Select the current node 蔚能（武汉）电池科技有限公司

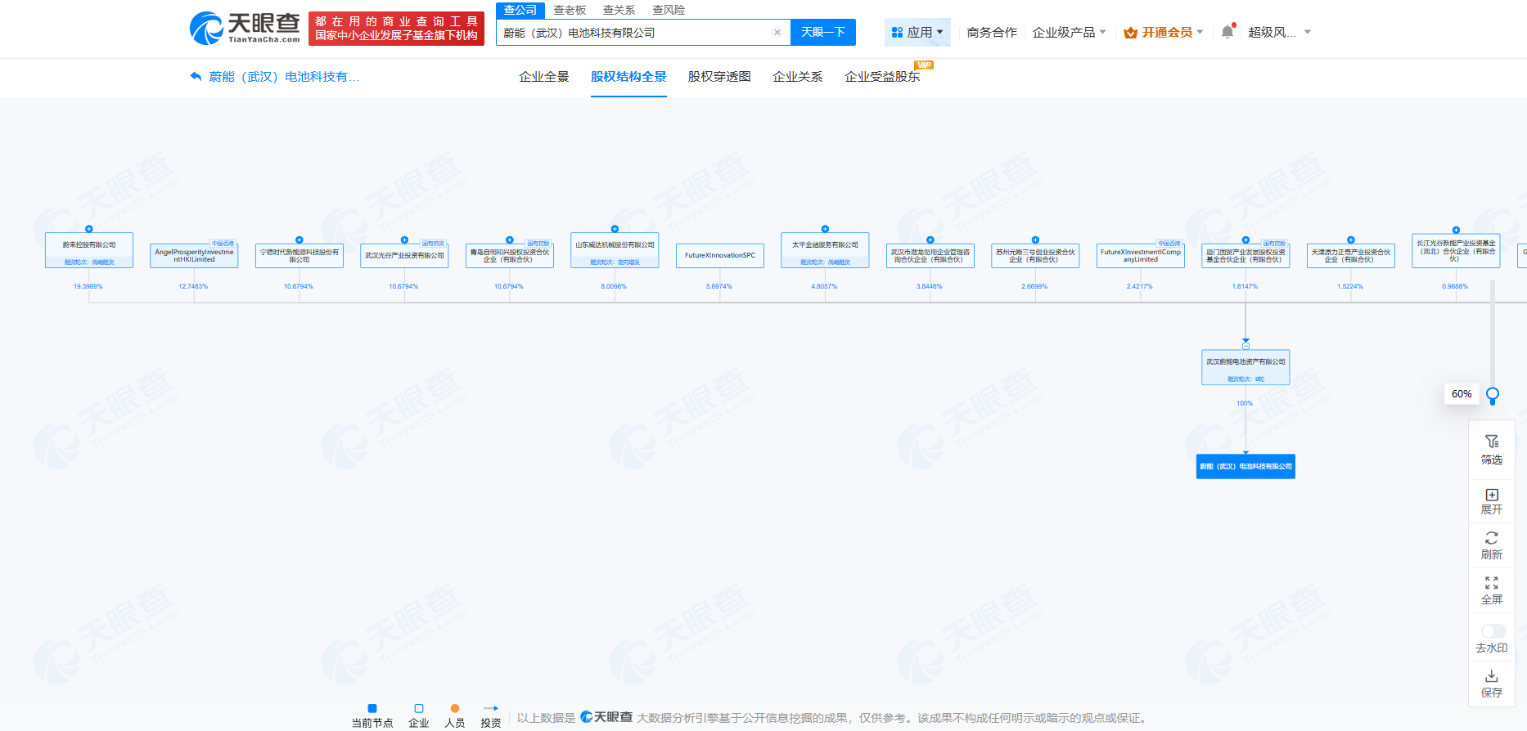coord(1245,466)
